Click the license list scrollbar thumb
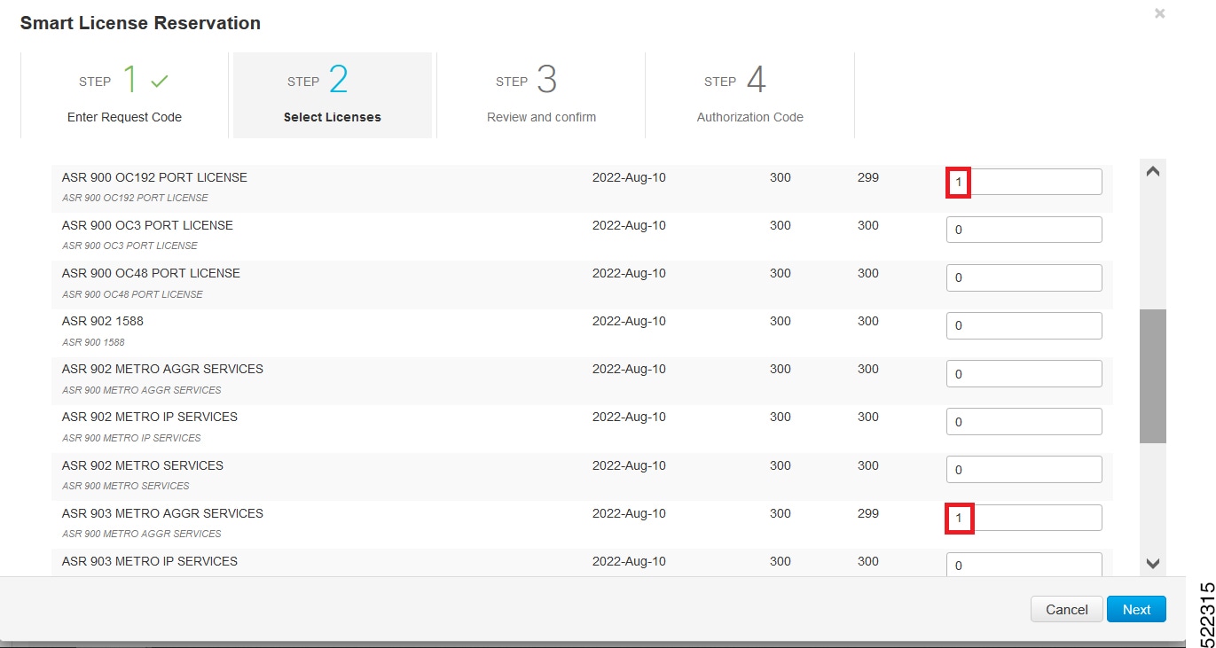 (x=1153, y=376)
